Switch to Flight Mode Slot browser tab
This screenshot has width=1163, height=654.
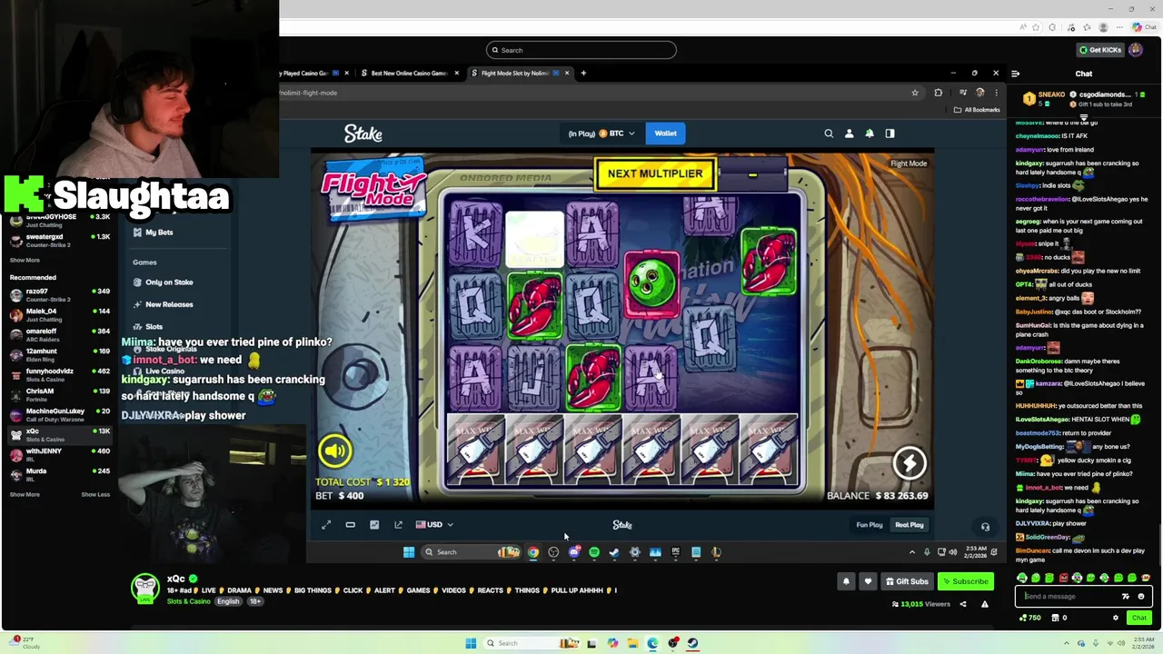[x=521, y=74]
